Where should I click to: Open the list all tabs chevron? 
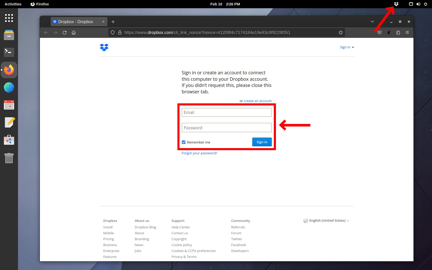tap(372, 22)
